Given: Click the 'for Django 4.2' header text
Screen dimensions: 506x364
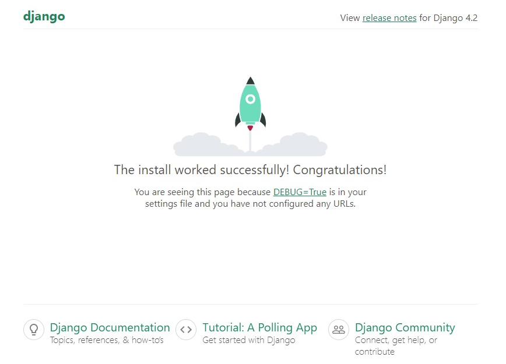Looking at the screenshot, I should click(x=448, y=18).
